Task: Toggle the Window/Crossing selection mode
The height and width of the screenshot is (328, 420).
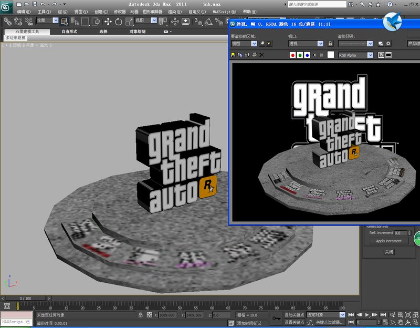Action: (x=96, y=21)
